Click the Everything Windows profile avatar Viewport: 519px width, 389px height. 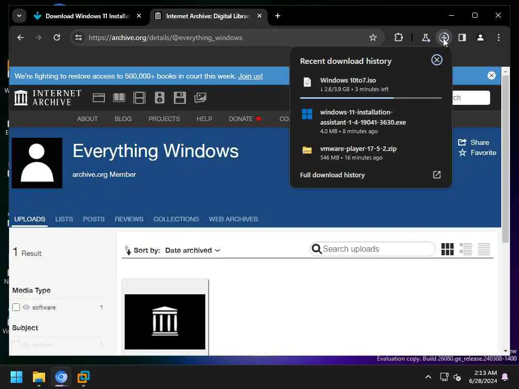36,163
